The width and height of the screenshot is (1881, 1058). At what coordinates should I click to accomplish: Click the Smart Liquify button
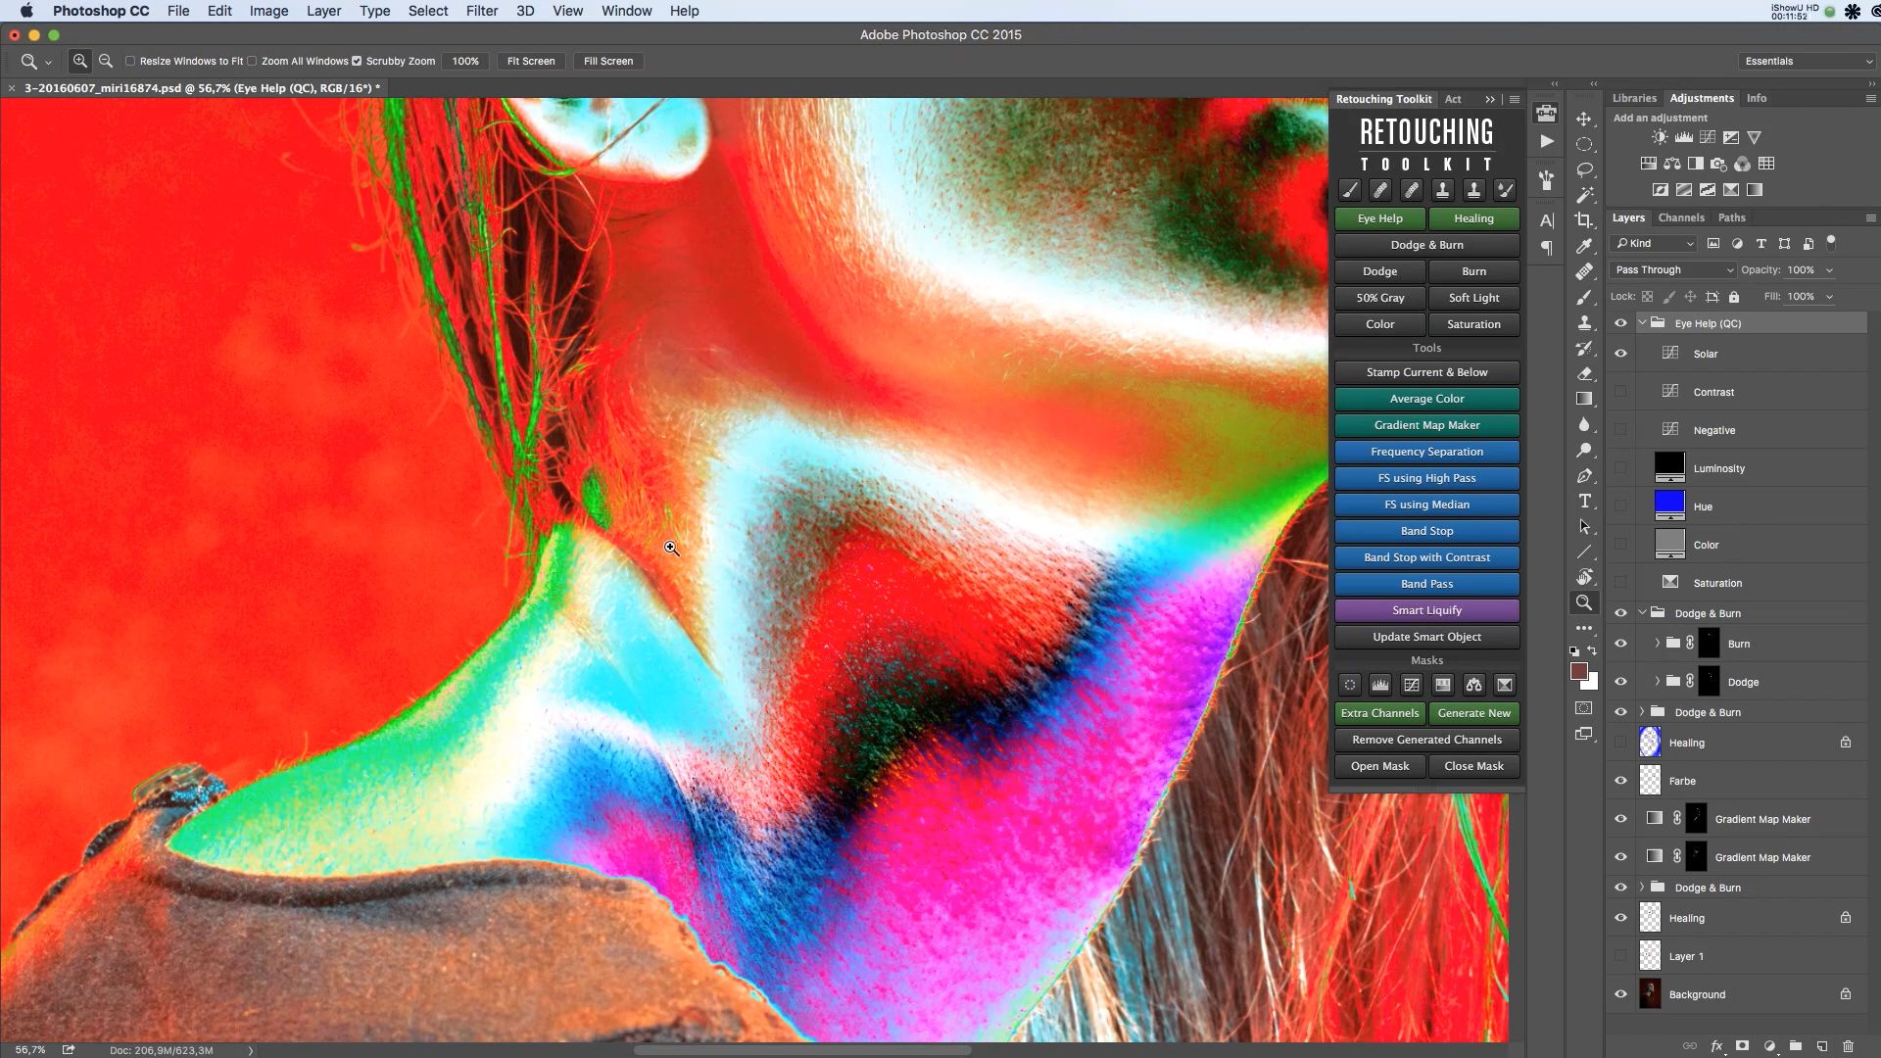click(1426, 610)
